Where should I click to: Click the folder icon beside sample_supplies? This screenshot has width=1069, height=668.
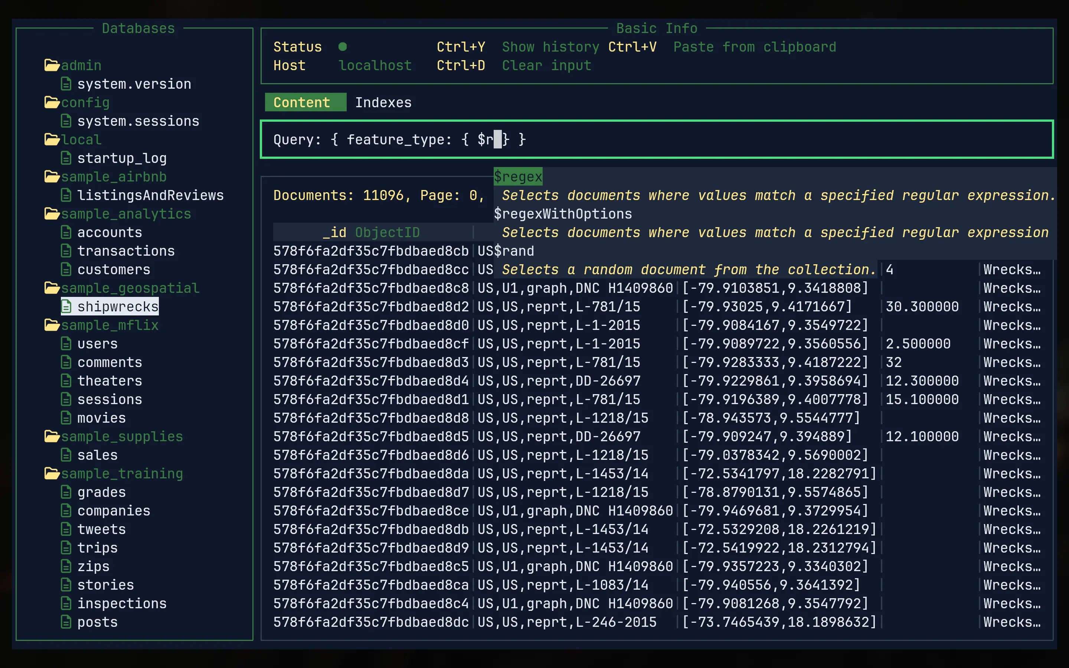tap(52, 436)
